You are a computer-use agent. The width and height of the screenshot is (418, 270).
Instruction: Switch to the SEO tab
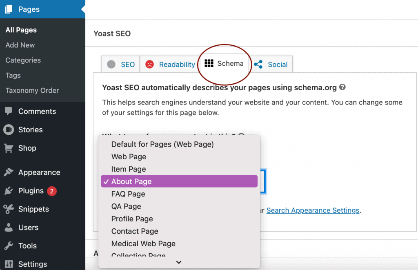tap(120, 64)
